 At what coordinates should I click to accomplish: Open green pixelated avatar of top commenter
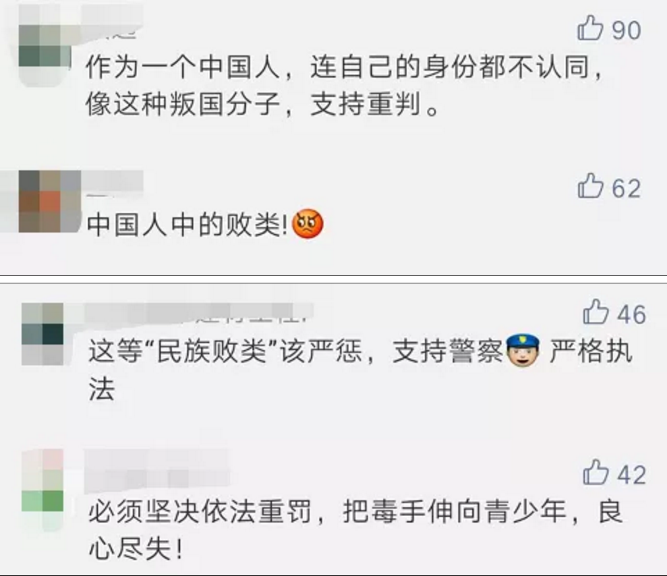44,46
